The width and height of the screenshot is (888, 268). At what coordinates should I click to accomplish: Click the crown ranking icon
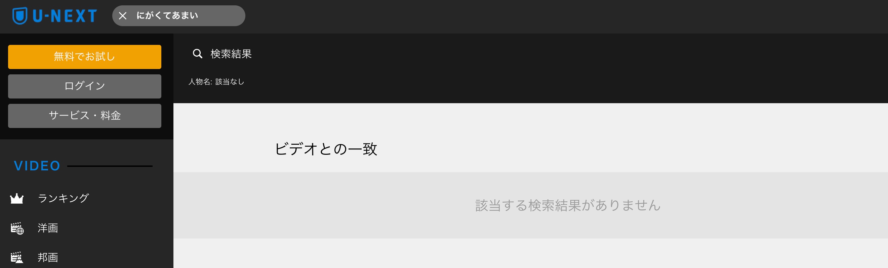pos(16,199)
